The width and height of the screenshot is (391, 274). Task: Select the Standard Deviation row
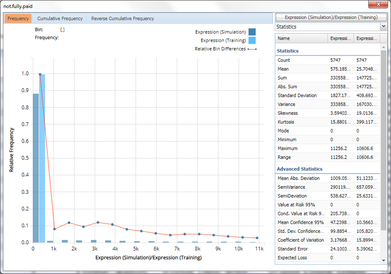click(297, 96)
